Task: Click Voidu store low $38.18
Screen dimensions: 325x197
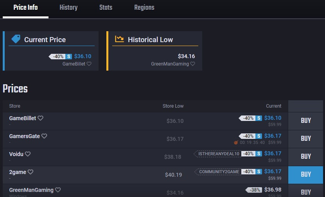Action: click(172, 157)
